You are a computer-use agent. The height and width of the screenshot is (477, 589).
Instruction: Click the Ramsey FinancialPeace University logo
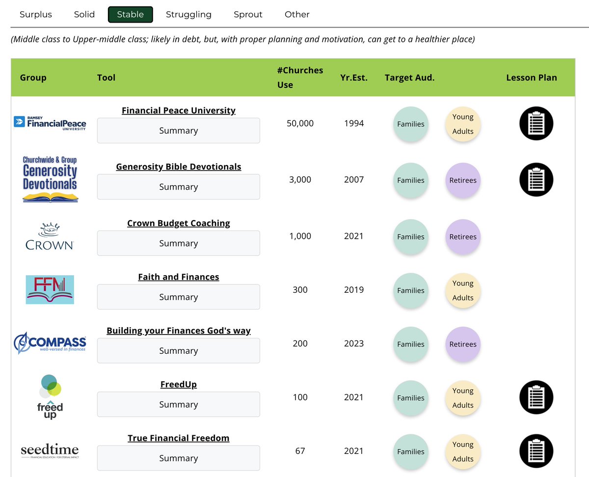pyautogui.click(x=50, y=123)
